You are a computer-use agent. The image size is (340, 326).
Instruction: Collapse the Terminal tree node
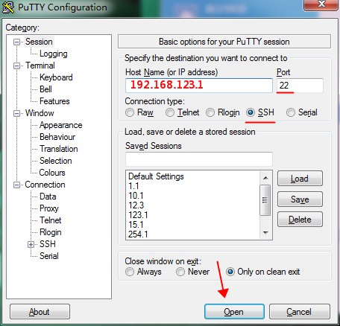(16, 65)
